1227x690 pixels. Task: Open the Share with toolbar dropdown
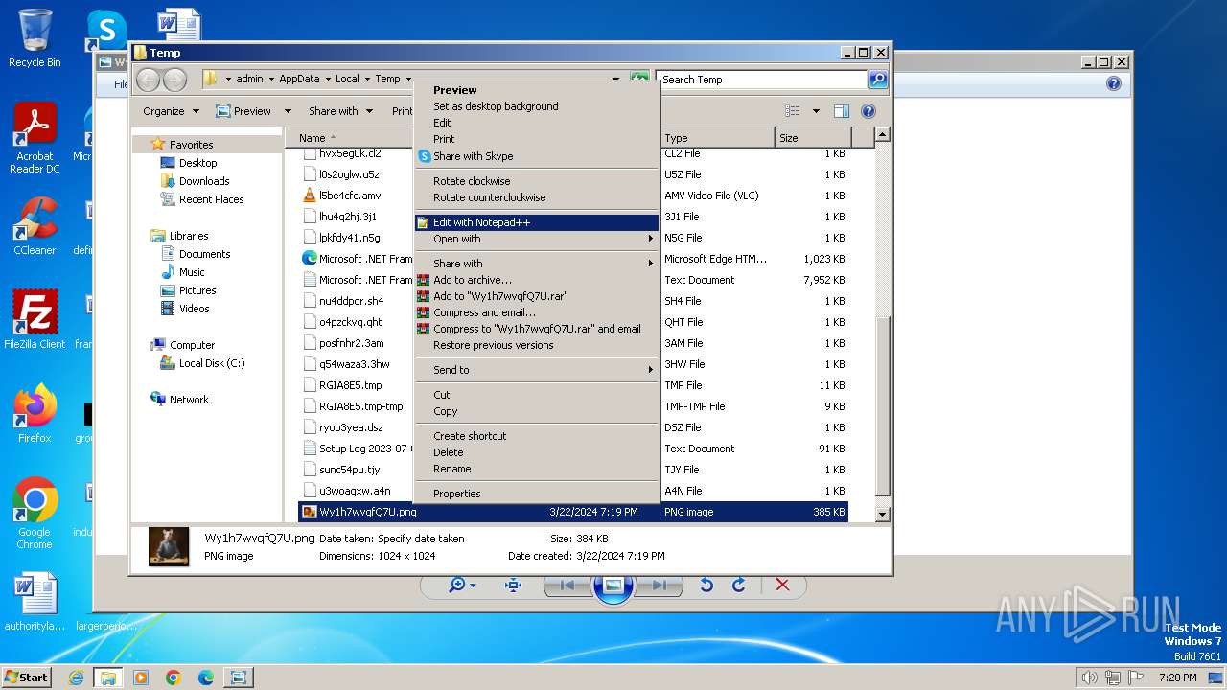pyautogui.click(x=339, y=111)
